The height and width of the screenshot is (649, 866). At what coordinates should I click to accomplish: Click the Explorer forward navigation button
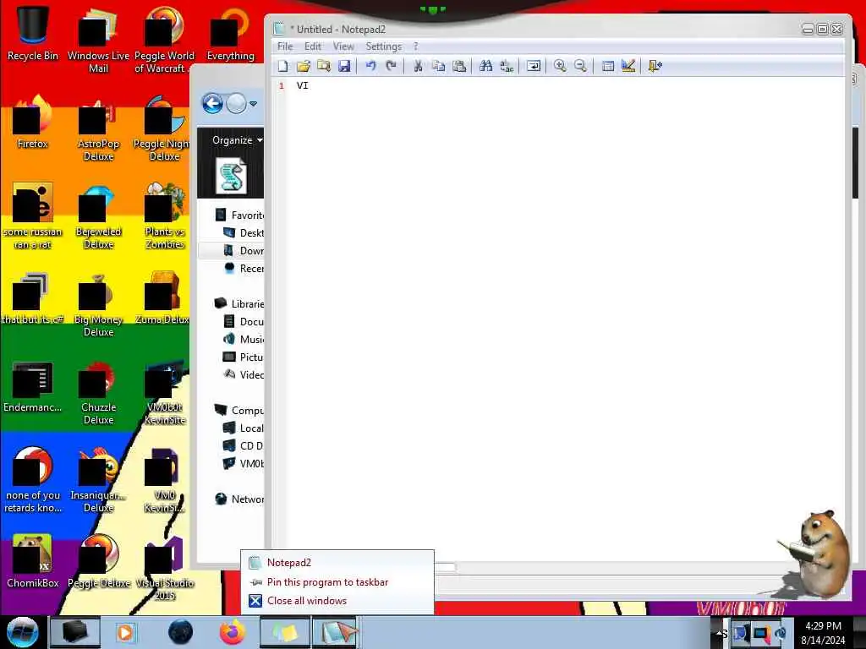(237, 104)
